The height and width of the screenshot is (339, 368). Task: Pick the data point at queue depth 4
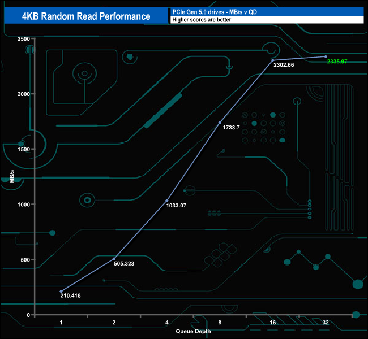click(167, 201)
